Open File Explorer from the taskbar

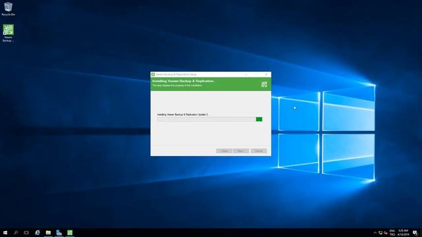pos(48,232)
